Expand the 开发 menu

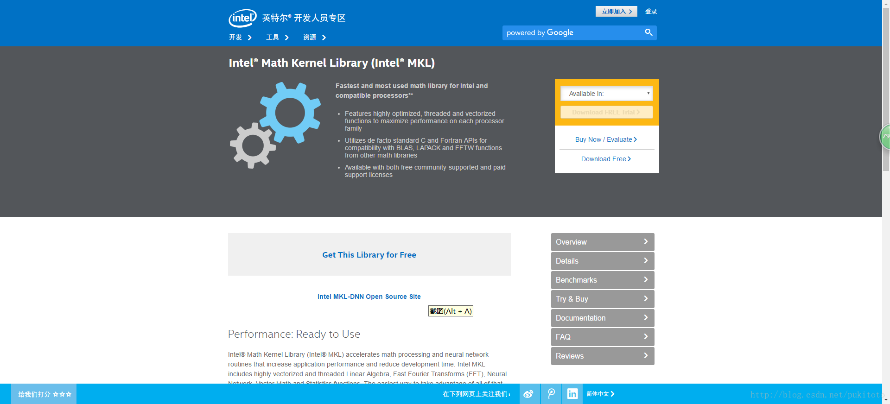pyautogui.click(x=240, y=38)
